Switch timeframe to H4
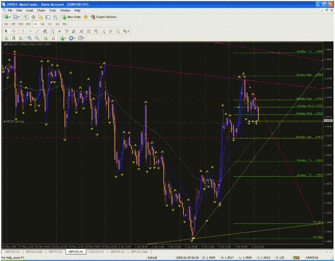This screenshot has height=261, width=335. point(42,24)
